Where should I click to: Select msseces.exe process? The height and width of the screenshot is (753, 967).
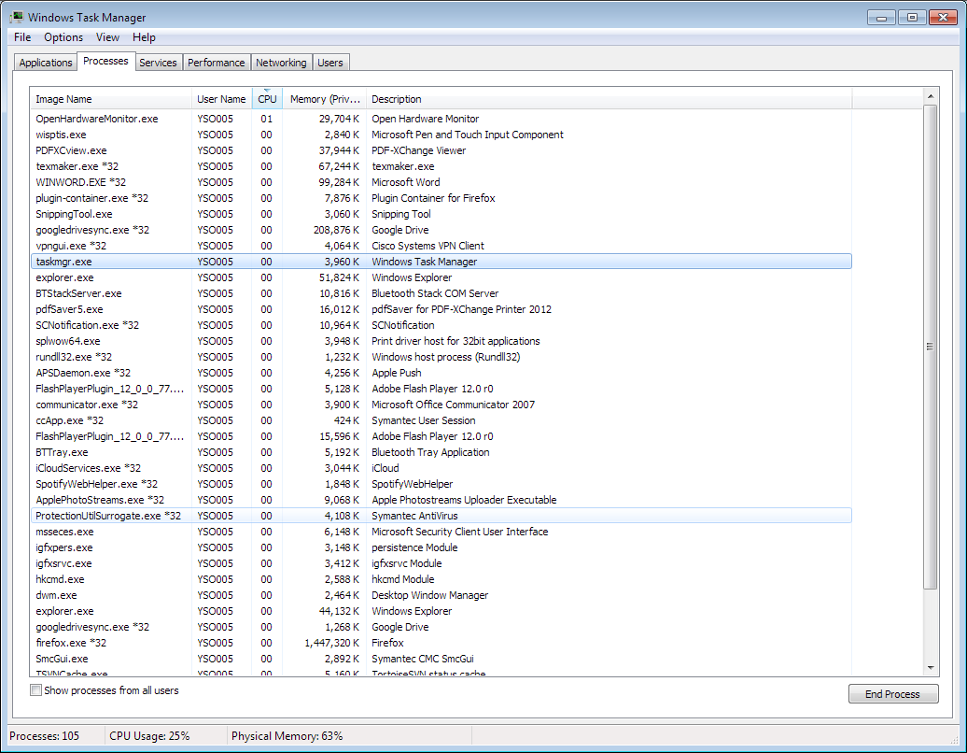click(441, 532)
